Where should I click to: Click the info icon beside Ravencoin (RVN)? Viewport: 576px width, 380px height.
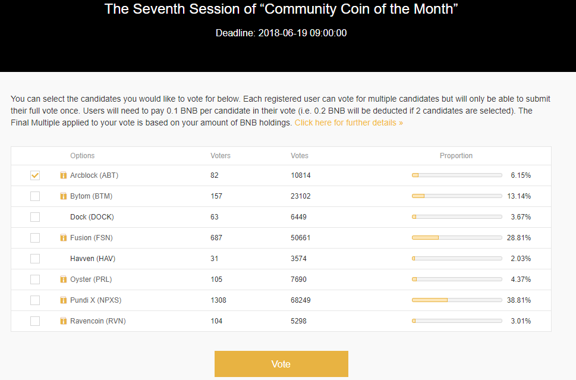click(x=64, y=321)
